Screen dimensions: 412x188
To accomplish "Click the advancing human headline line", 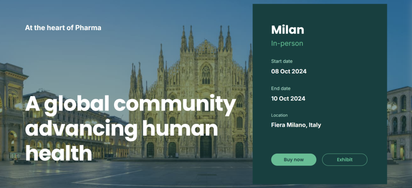I will 121,129.
